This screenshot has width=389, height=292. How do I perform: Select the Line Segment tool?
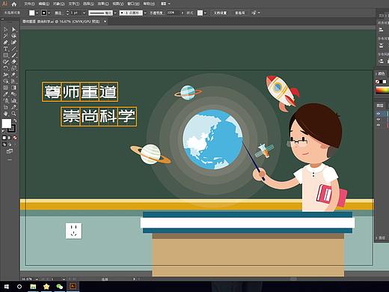[13, 49]
